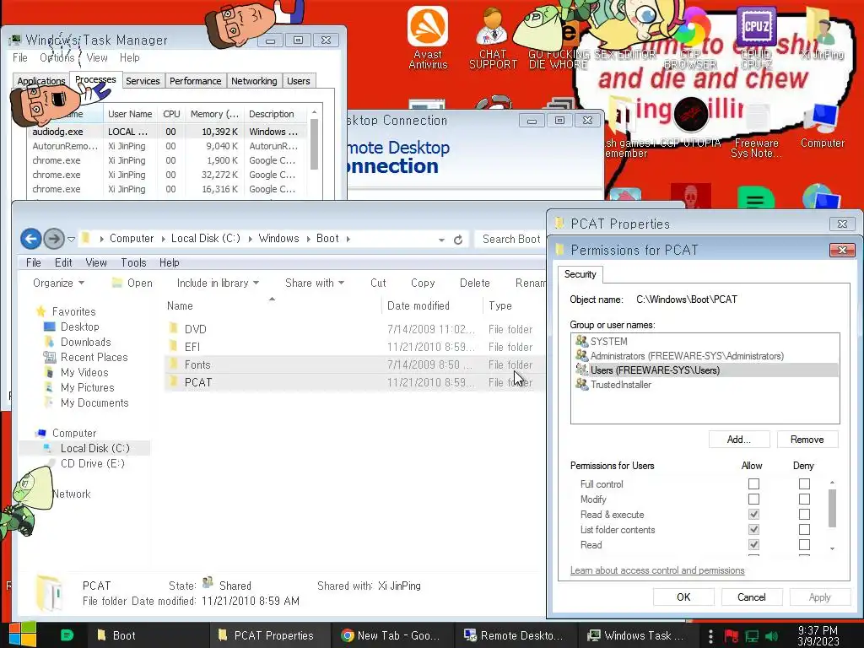Switch to Task Manager Services tab
Image resolution: width=864 pixels, height=648 pixels.
coord(143,81)
